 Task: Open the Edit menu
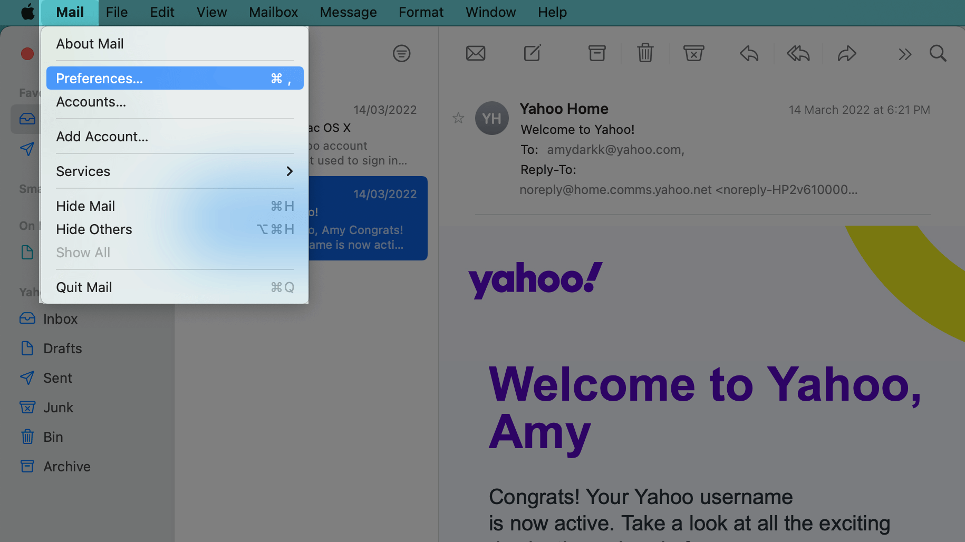point(162,12)
